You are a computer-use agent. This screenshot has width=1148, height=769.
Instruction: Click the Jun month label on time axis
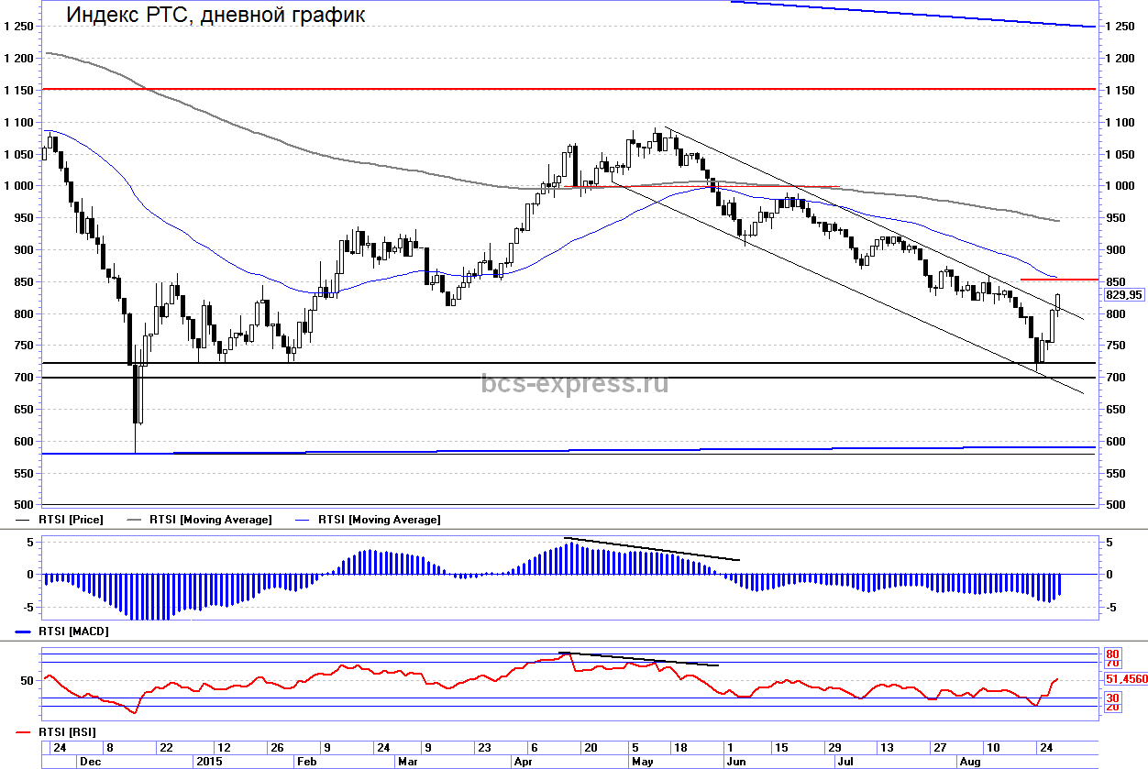click(x=735, y=762)
